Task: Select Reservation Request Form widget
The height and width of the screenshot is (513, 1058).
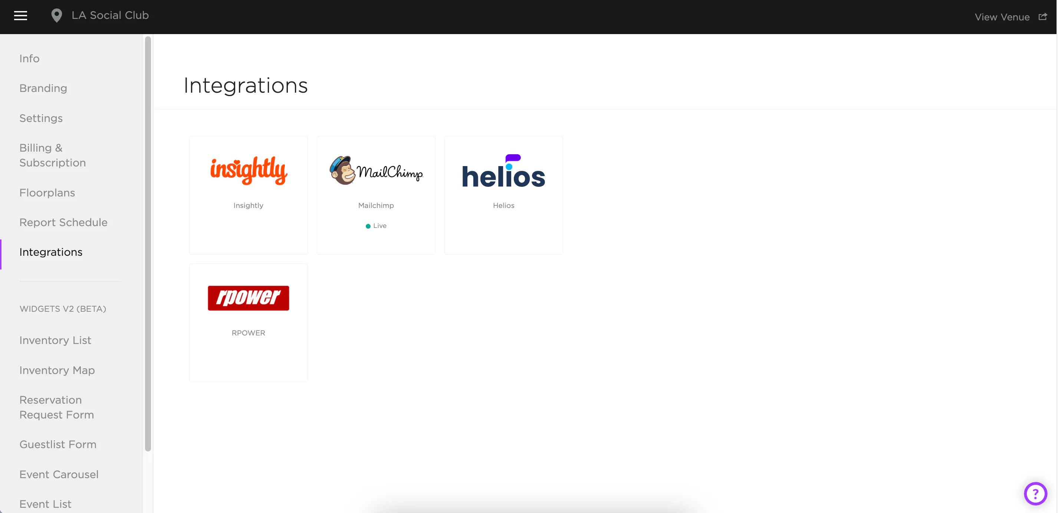Action: point(57,407)
